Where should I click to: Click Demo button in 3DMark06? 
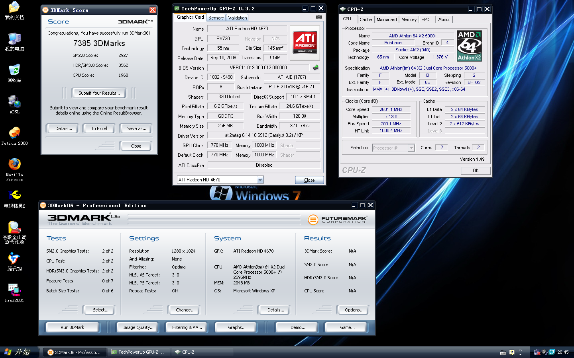coord(297,327)
